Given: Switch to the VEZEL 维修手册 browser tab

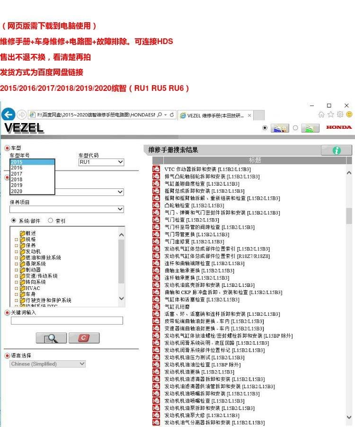Looking at the screenshot, I should pyautogui.click(x=215, y=116).
